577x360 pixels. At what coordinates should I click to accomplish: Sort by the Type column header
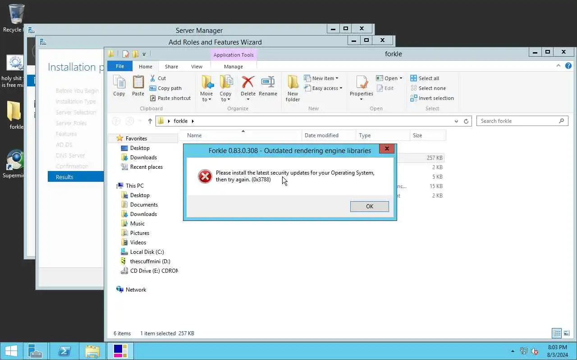[383, 135]
